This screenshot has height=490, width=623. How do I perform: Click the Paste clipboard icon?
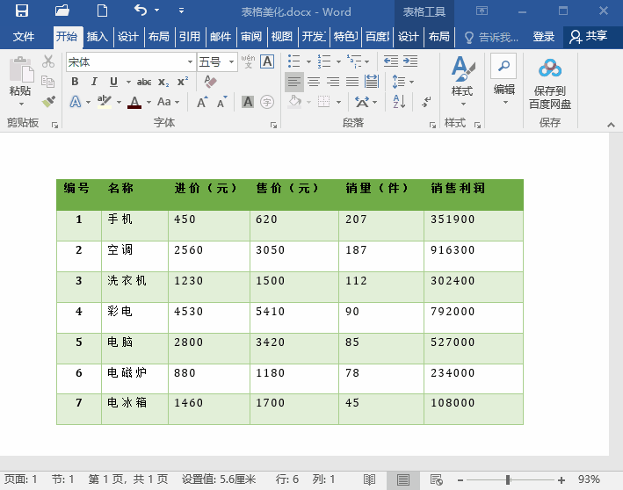click(21, 69)
